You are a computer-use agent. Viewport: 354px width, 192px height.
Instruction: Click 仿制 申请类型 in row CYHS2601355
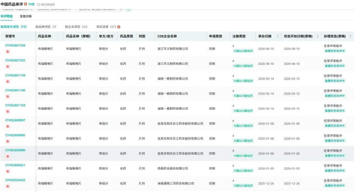(212, 64)
